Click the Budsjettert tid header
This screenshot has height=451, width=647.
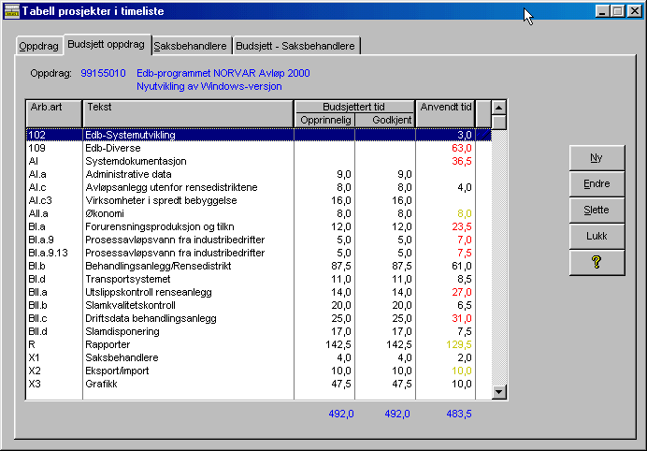(354, 107)
